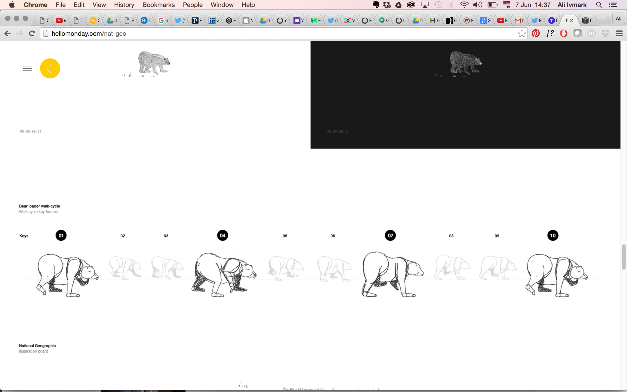Open a new tab
The height and width of the screenshot is (392, 627).
[603, 20]
